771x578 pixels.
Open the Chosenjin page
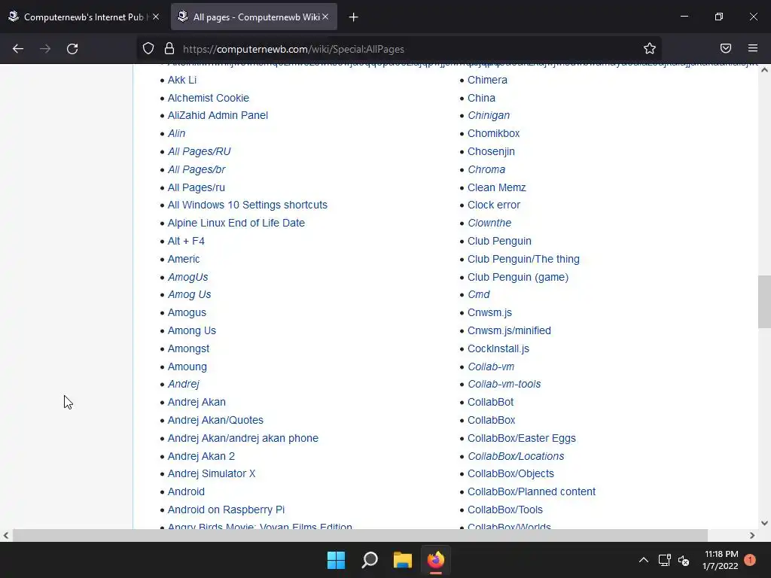pos(491,151)
